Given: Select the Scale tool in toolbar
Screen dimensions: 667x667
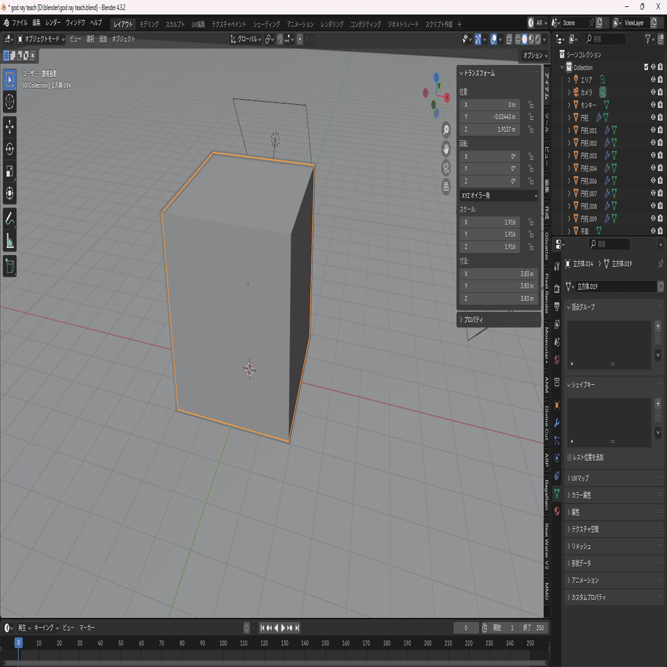Looking at the screenshot, I should coord(9,172).
